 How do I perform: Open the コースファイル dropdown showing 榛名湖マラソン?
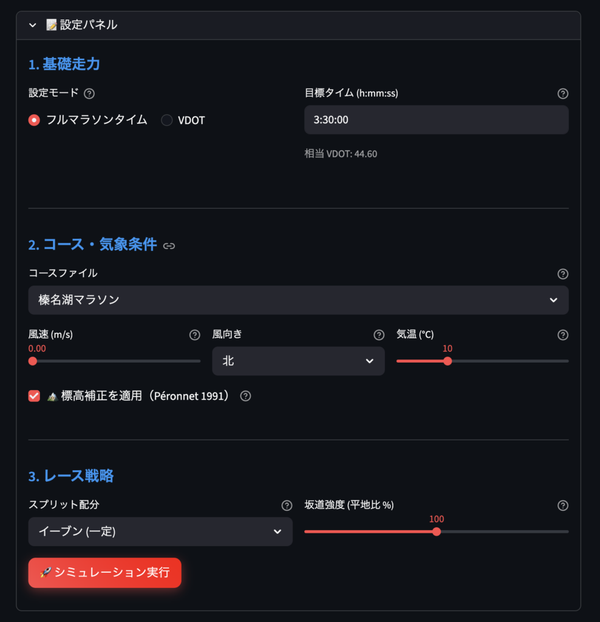298,300
